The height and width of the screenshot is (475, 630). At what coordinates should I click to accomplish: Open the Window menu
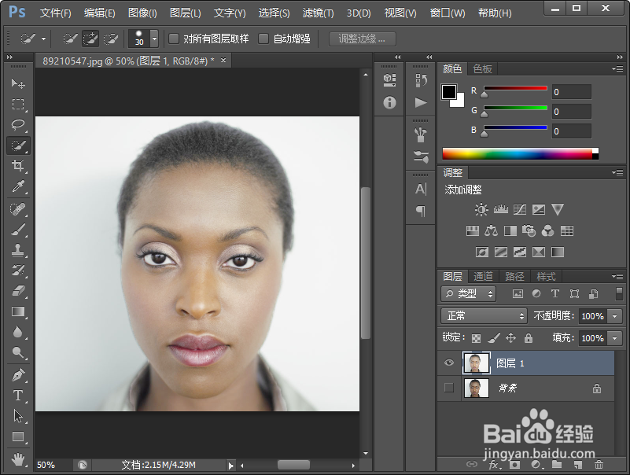coord(448,13)
